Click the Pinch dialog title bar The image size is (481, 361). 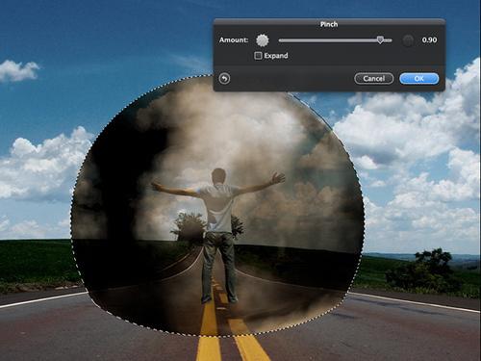tap(329, 24)
